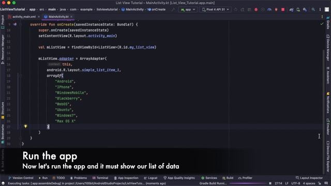Collapse the arrayOf fold marker on line 18
331x186 pixels.
tap(21, 76)
